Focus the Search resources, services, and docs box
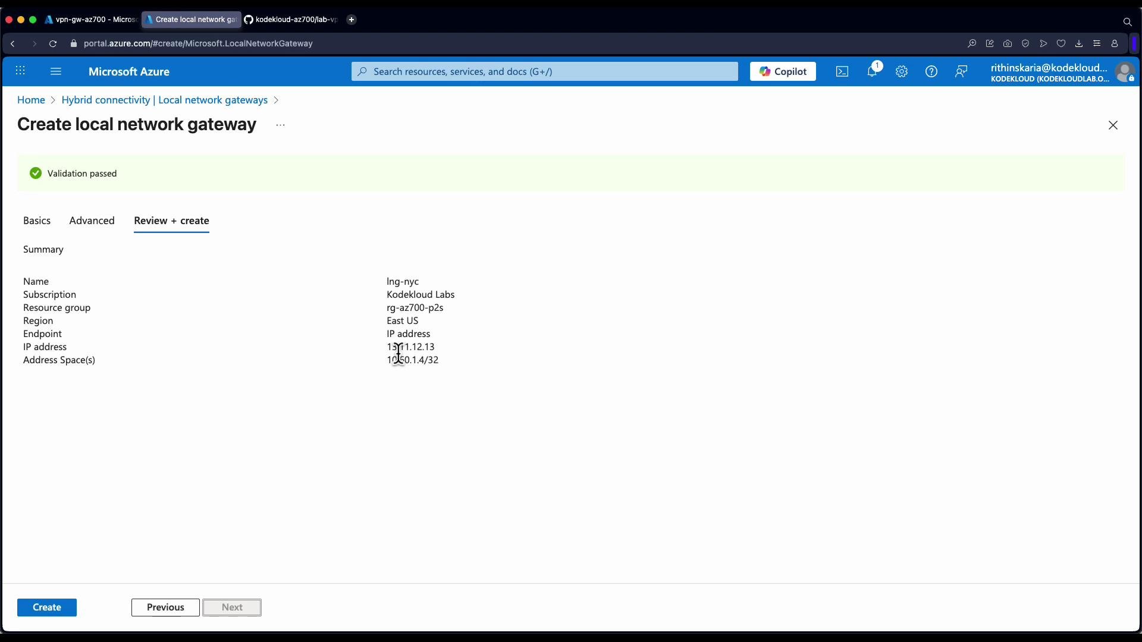The image size is (1142, 642). (544, 71)
